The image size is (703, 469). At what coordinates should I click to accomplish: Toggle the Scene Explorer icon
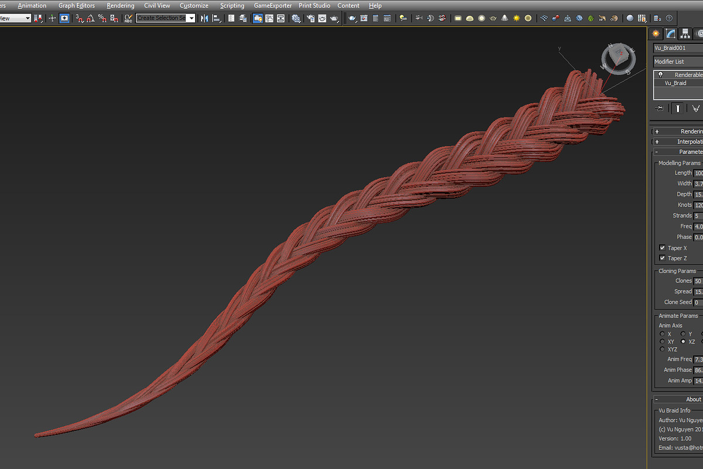(231, 18)
